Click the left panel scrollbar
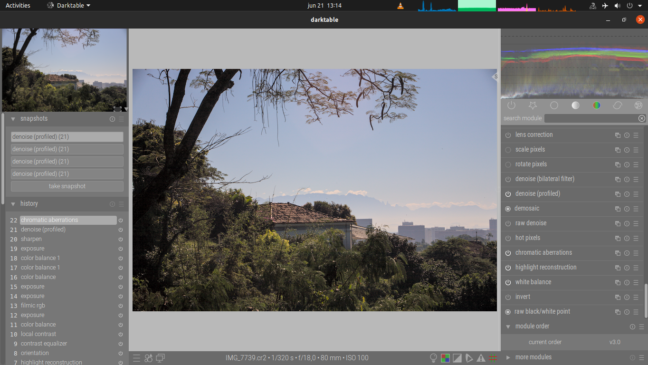648x365 pixels. [x=3, y=159]
